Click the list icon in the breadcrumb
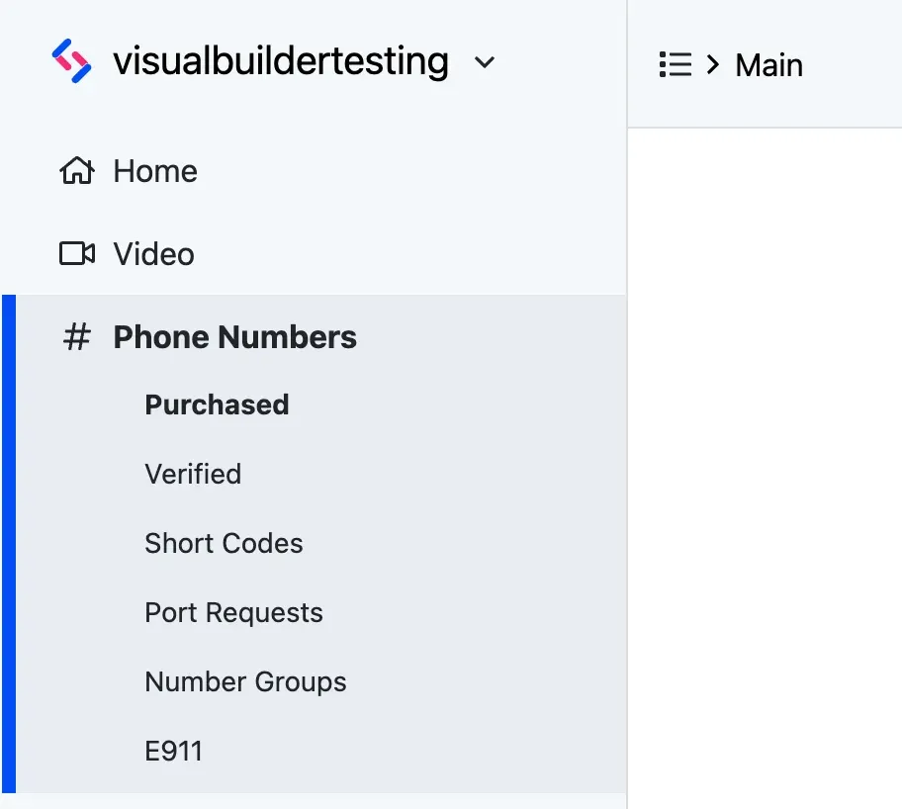The image size is (902, 809). point(676,64)
